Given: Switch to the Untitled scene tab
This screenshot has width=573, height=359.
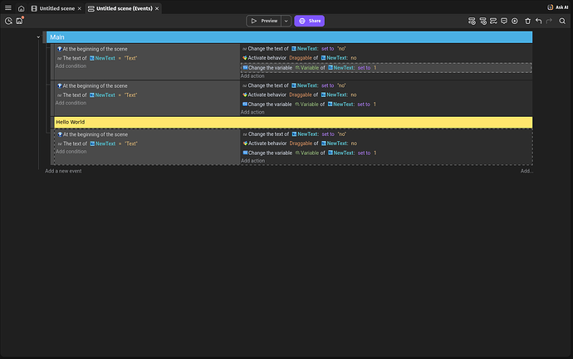Looking at the screenshot, I should pyautogui.click(x=56, y=7).
